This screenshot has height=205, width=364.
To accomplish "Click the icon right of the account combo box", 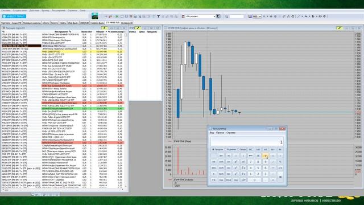I will pyautogui.click(x=218, y=17).
